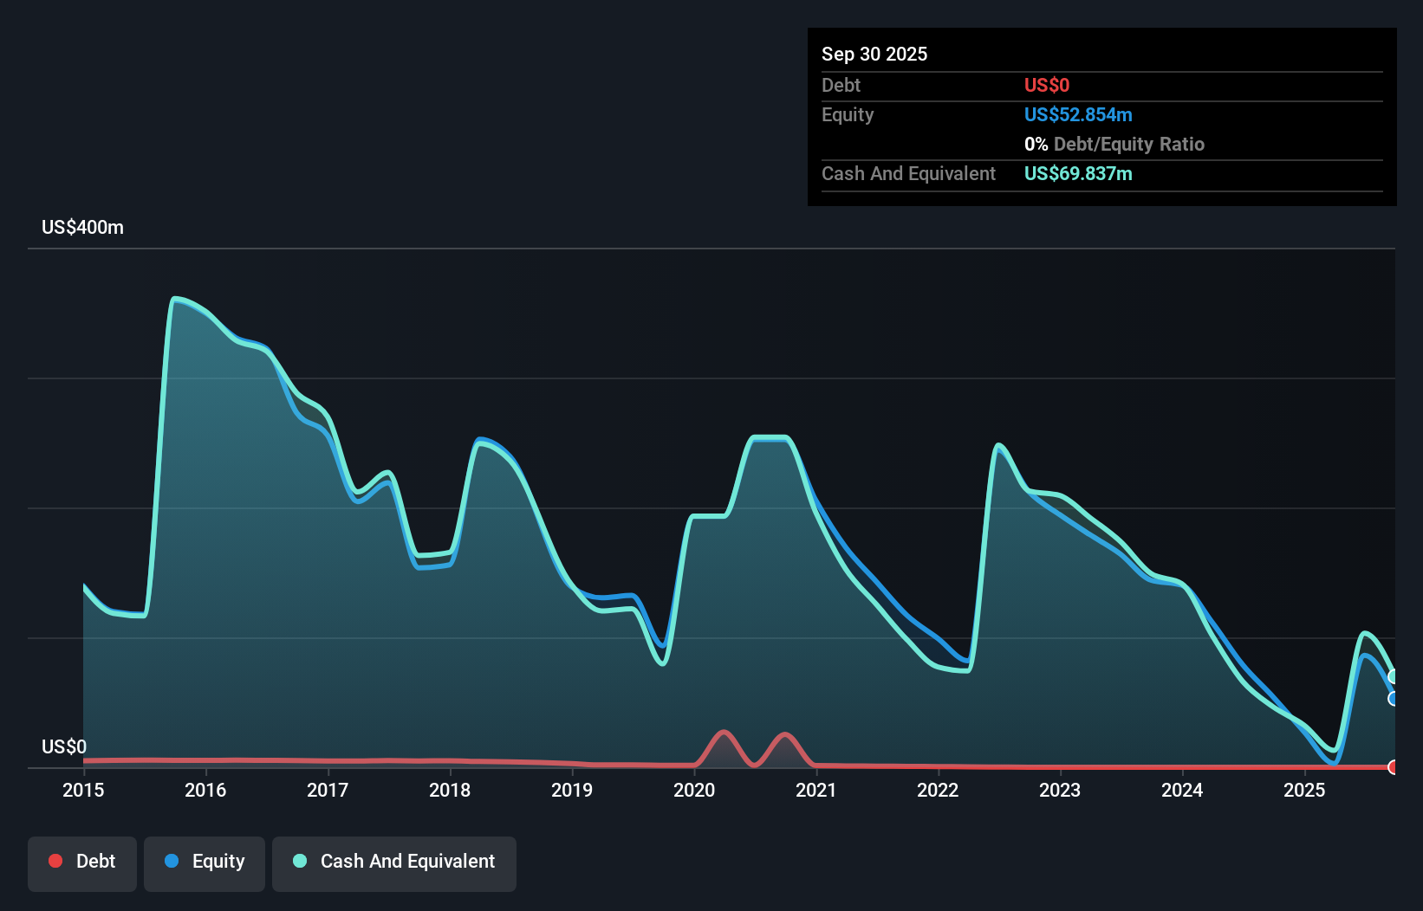Collapse the data summary panel
Screen dimensions: 1423x911
coord(1101,117)
